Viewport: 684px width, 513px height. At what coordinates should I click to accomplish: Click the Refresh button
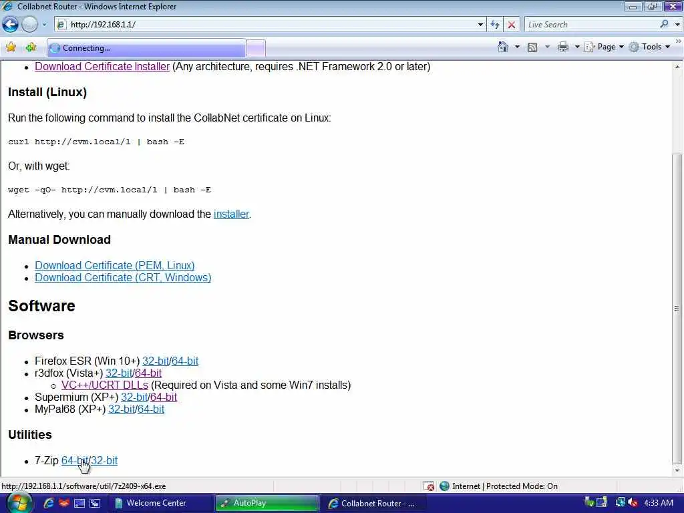click(x=495, y=25)
